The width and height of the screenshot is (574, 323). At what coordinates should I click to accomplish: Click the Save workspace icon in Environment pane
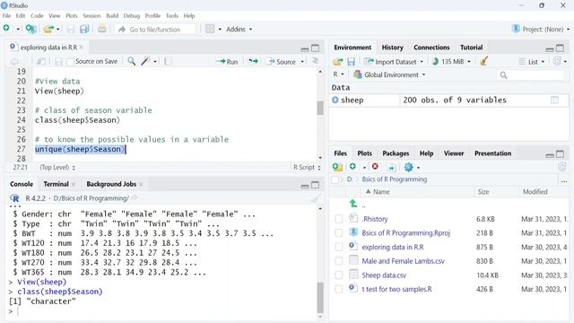point(351,62)
